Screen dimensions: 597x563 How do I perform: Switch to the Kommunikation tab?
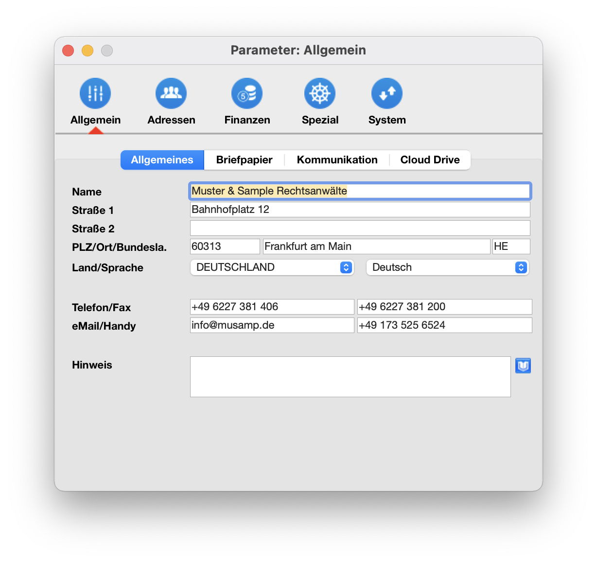coord(337,160)
